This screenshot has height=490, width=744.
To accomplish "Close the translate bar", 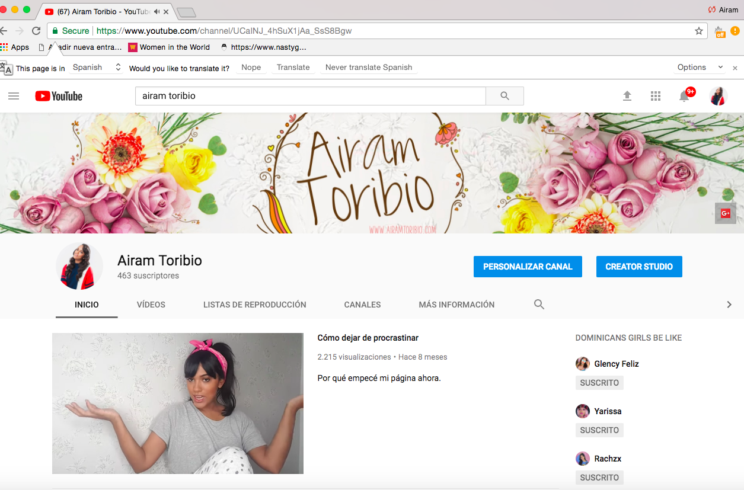I will (735, 68).
